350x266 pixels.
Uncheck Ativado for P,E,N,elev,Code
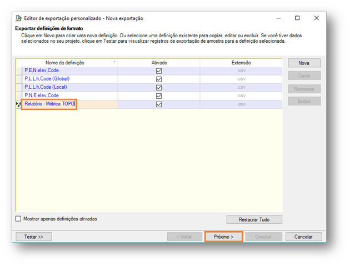coord(159,71)
